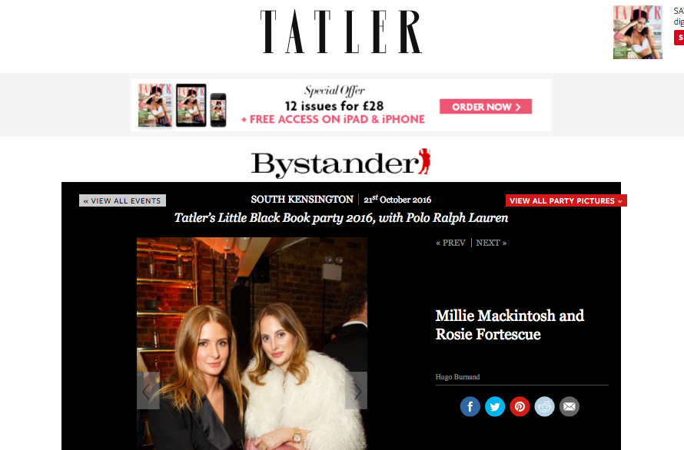Open the Next picture link

tap(491, 243)
